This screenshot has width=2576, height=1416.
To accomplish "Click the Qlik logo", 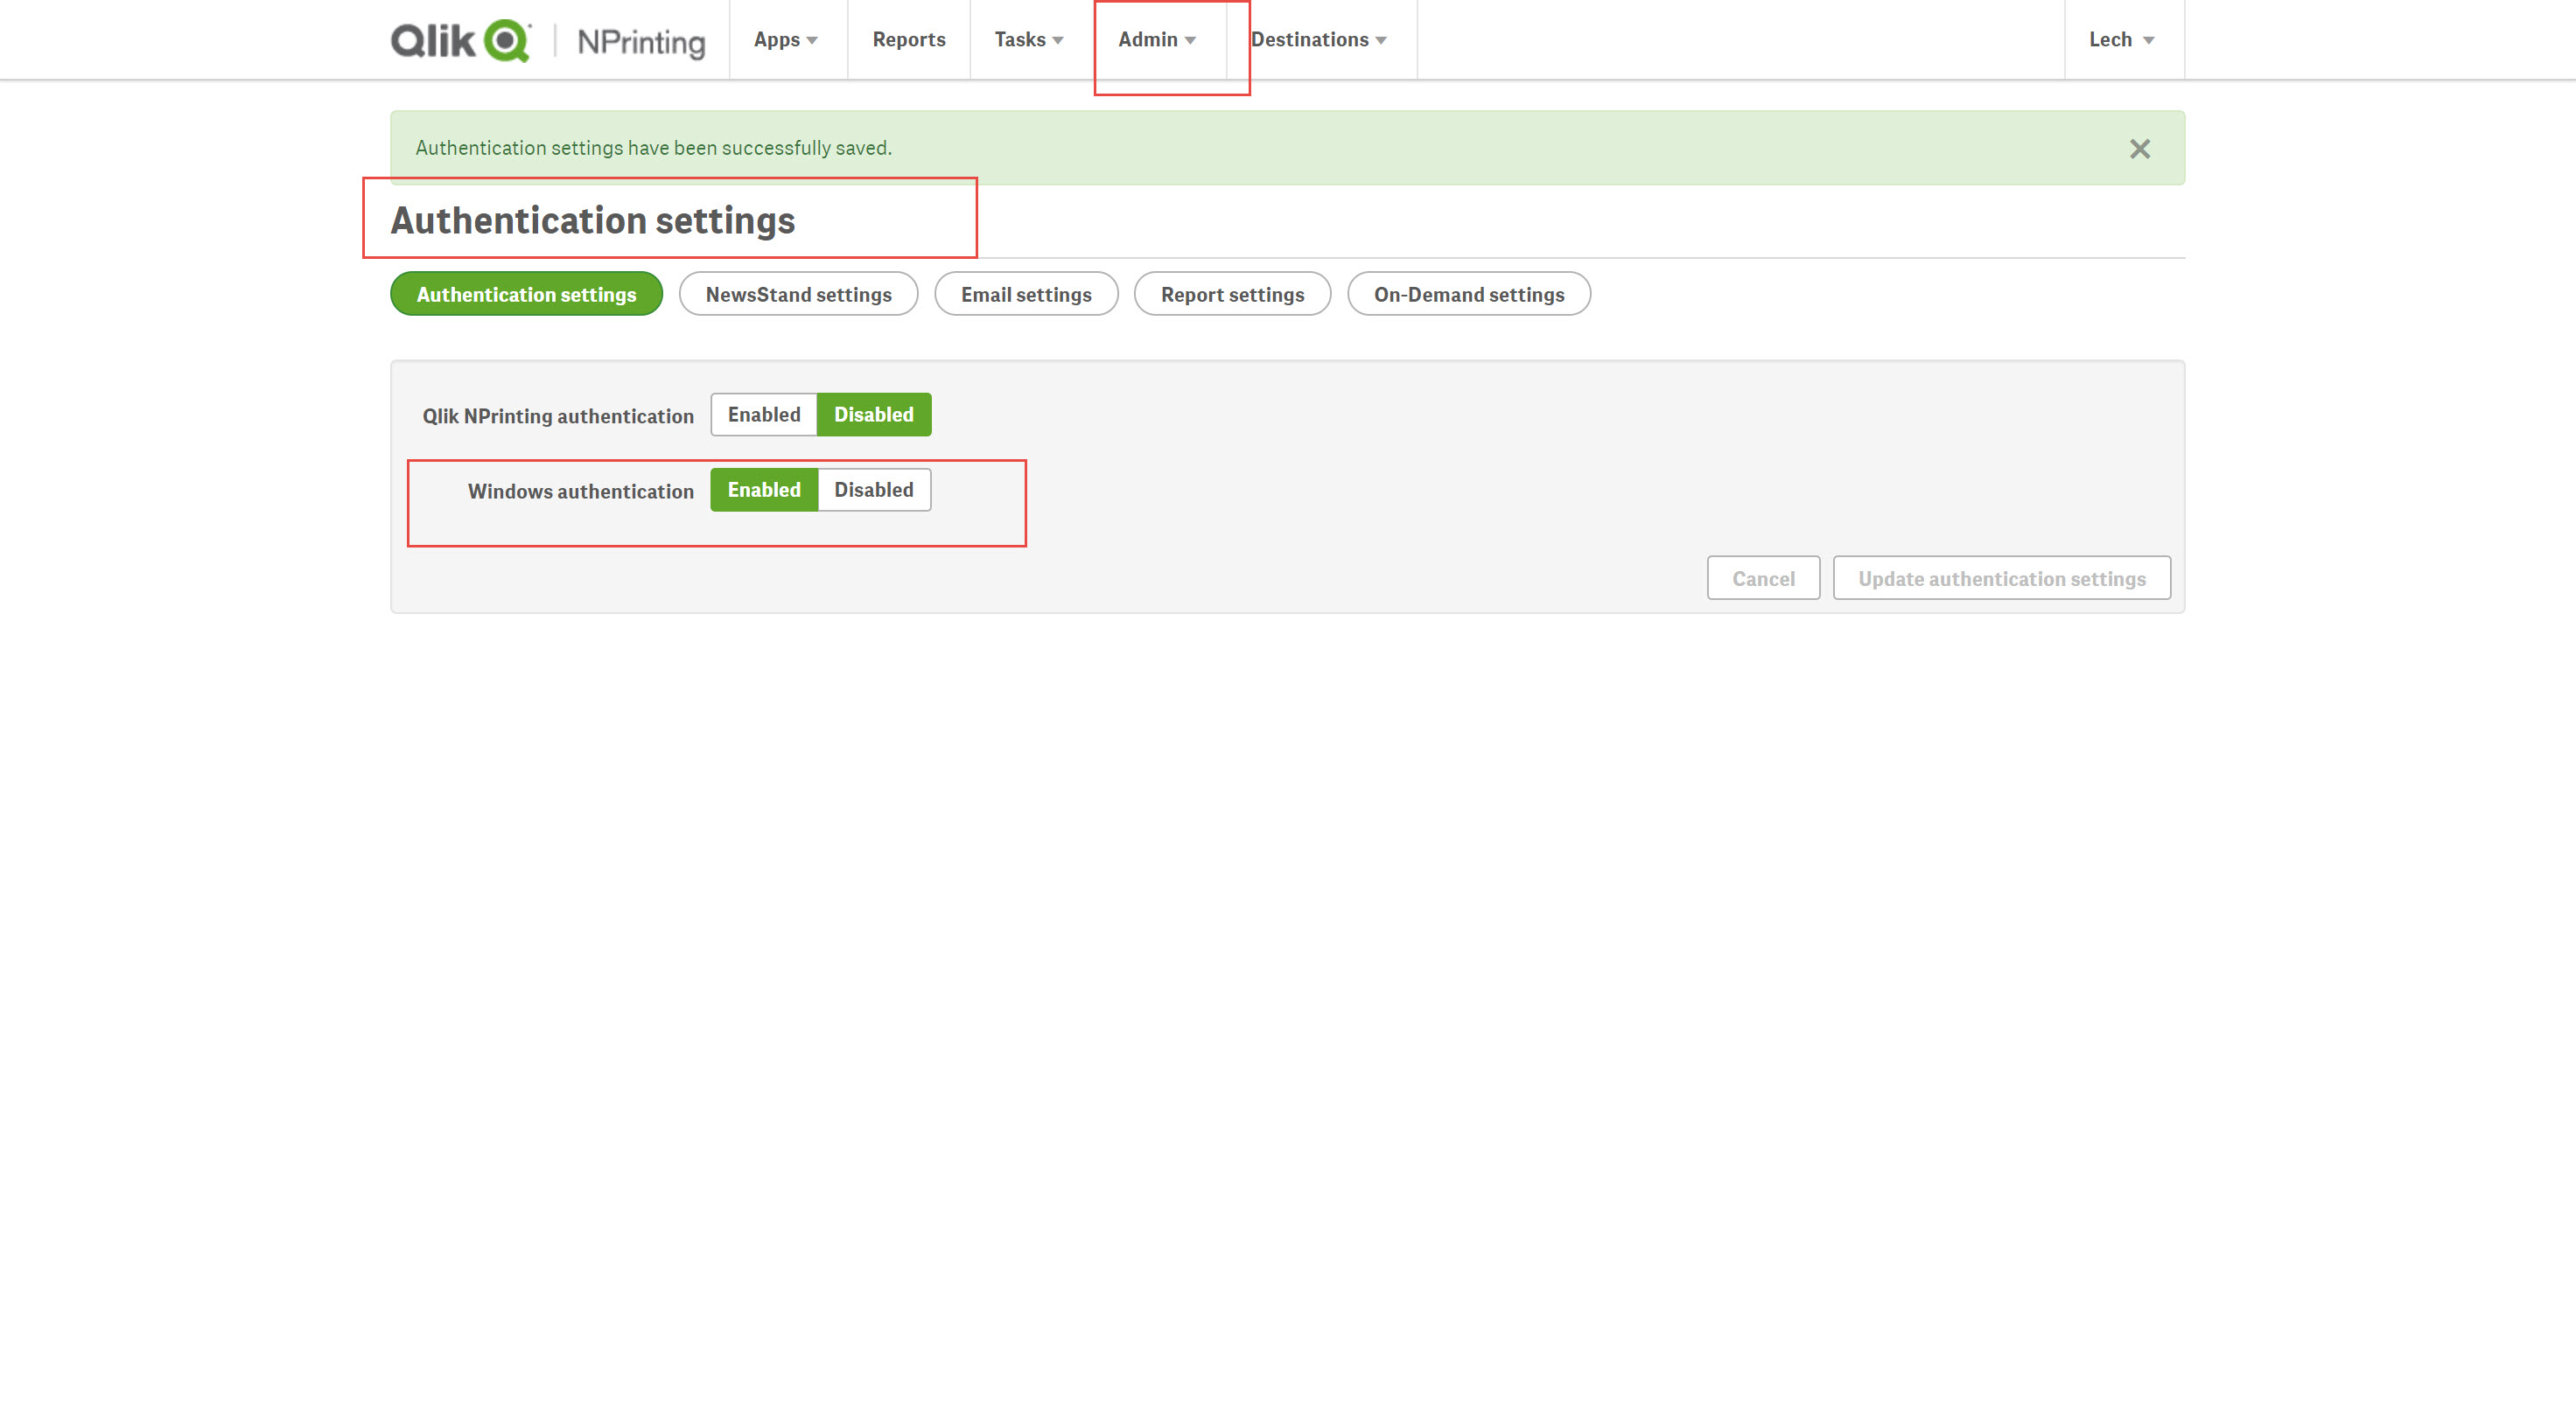I will [x=460, y=40].
